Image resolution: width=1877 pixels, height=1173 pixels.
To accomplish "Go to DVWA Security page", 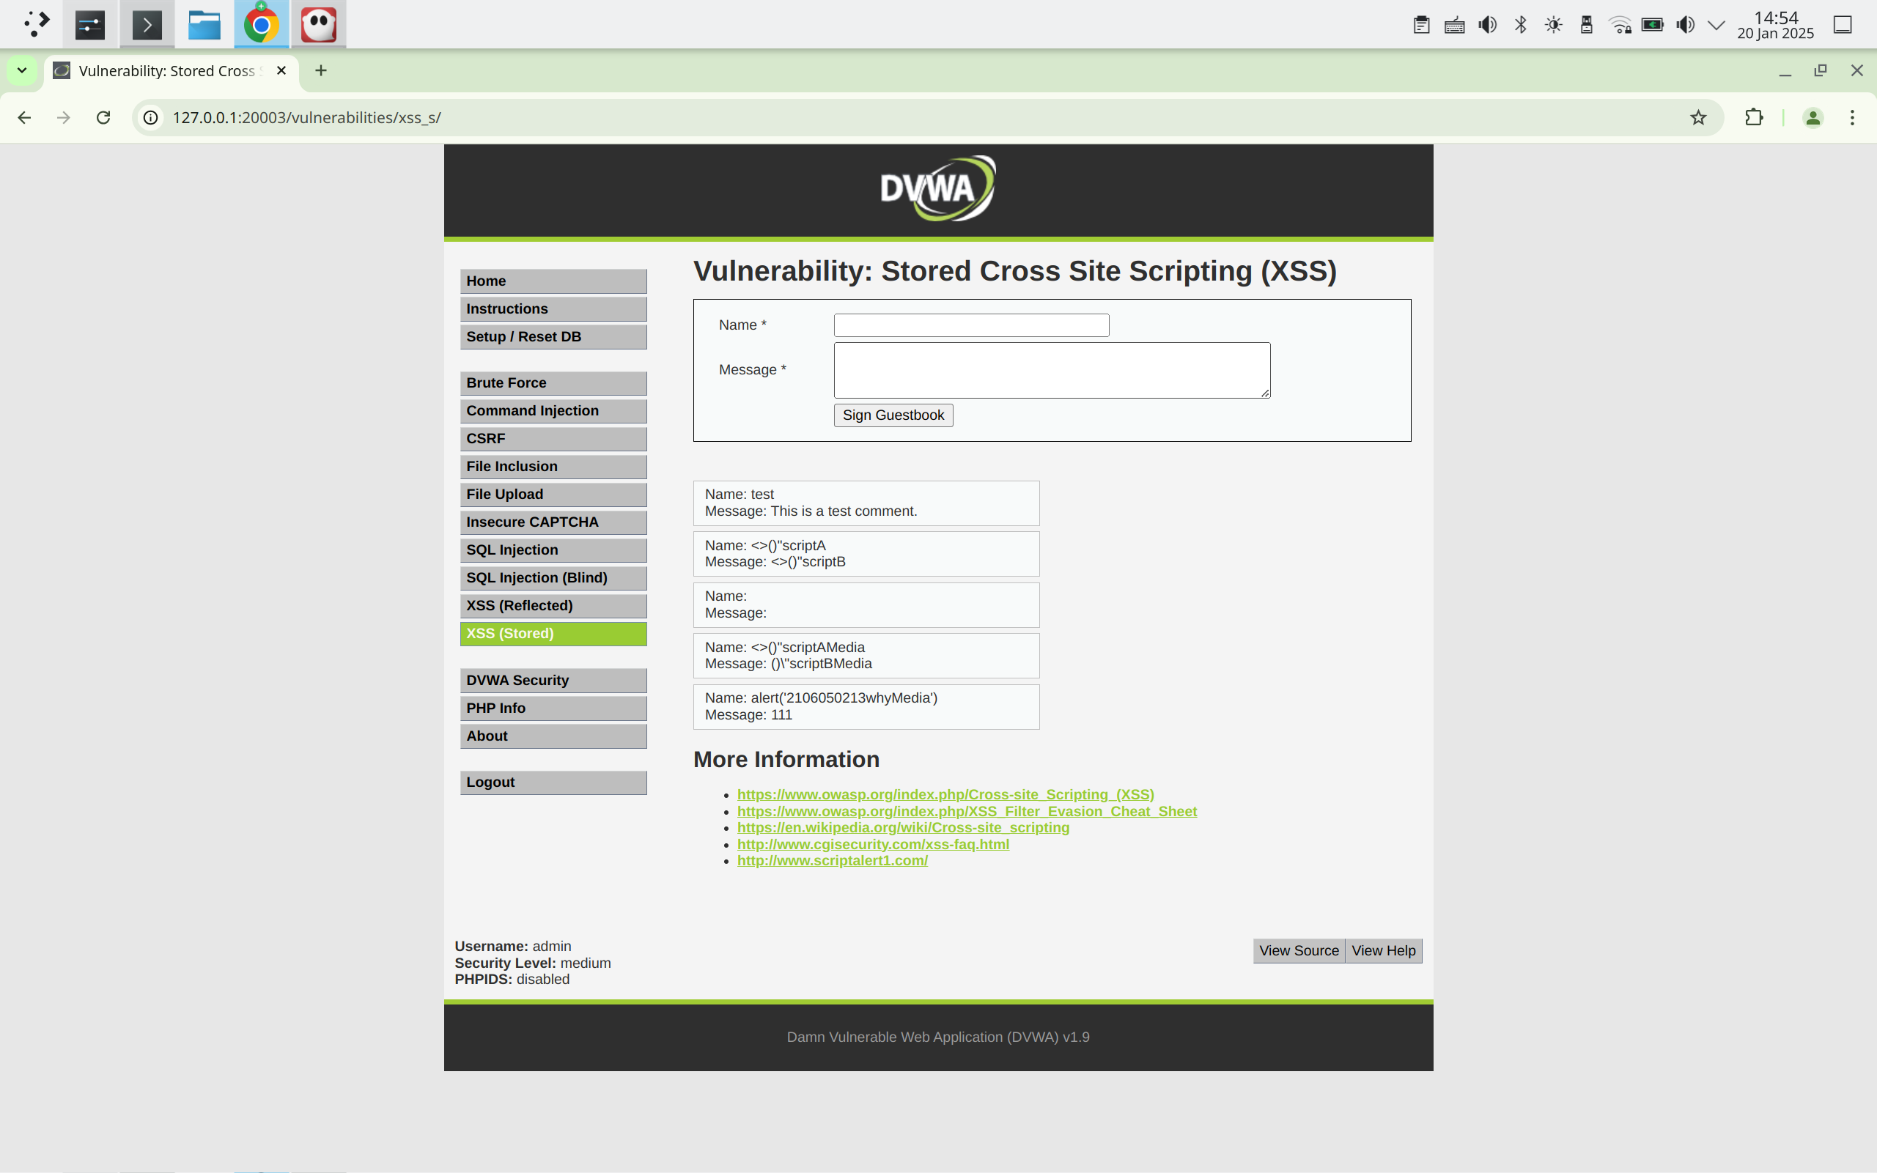I will click(553, 681).
